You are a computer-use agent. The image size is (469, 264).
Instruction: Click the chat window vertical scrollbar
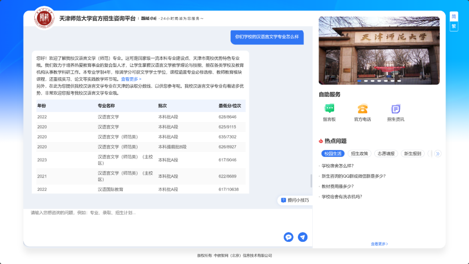[x=311, y=180]
